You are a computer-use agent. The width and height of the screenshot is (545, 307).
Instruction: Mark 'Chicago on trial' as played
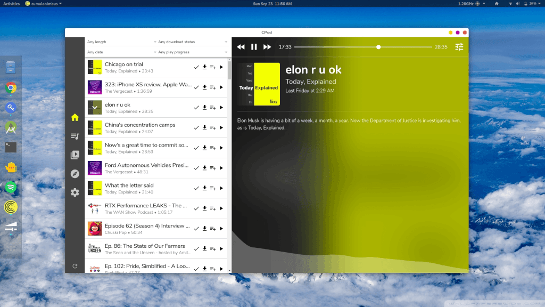click(196, 67)
